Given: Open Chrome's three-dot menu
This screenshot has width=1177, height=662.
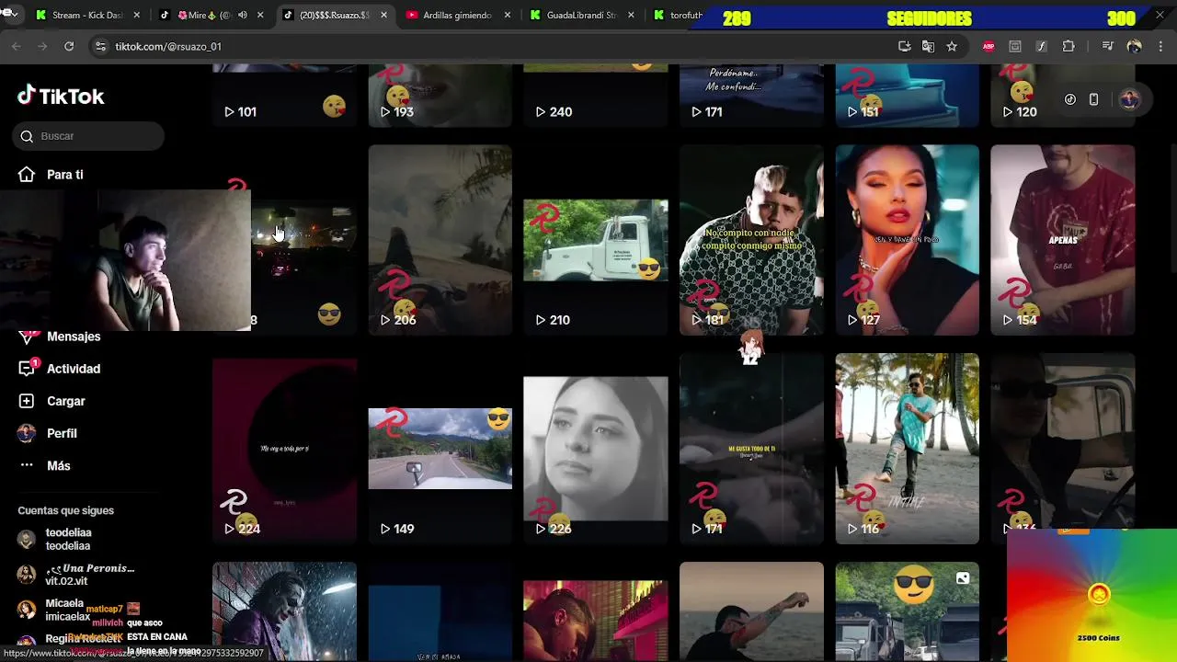Looking at the screenshot, I should (1161, 46).
